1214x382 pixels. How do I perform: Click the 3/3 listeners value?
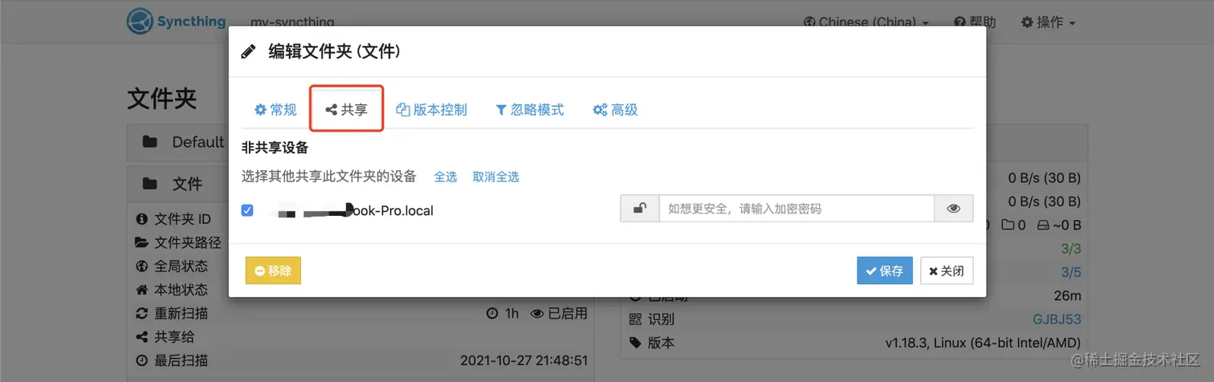[x=1071, y=249]
